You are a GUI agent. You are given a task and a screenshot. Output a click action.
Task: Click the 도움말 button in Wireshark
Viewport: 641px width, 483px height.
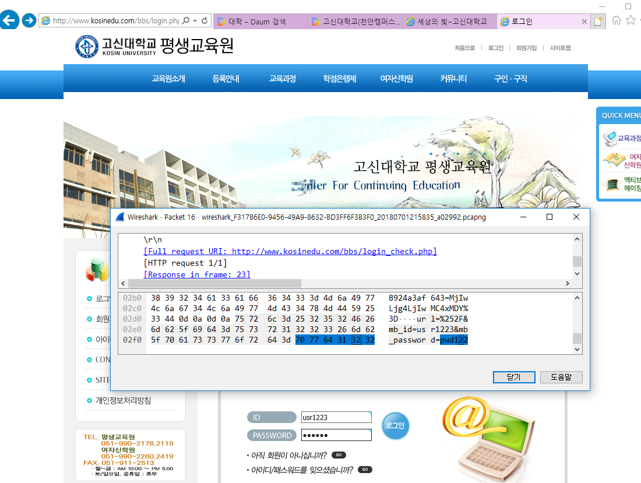[561, 377]
